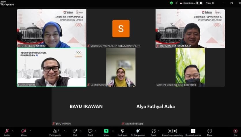Screen dimensions: 241x137
Task: Start screen sharing with the green Share button
Action: pos(106,131)
